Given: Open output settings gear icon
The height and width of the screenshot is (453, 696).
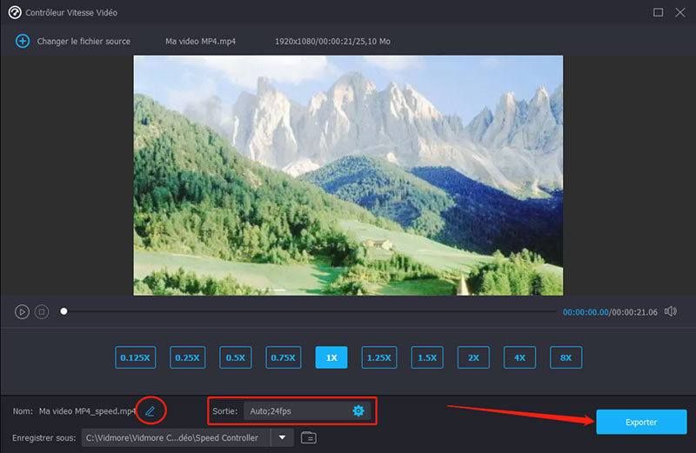Looking at the screenshot, I should (x=358, y=410).
